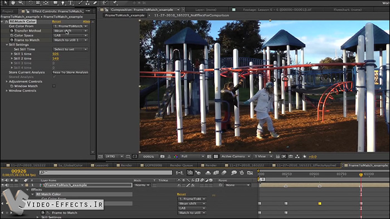The height and width of the screenshot is (219, 390).
Task: Reset exposure in viewer footer
Action: (x=304, y=157)
